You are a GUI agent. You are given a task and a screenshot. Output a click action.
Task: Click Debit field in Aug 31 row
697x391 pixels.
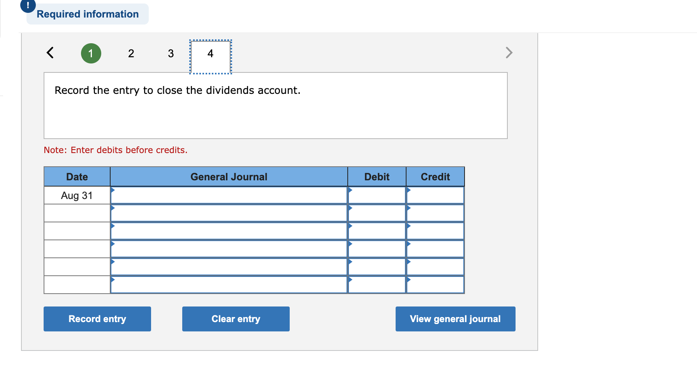[377, 195]
